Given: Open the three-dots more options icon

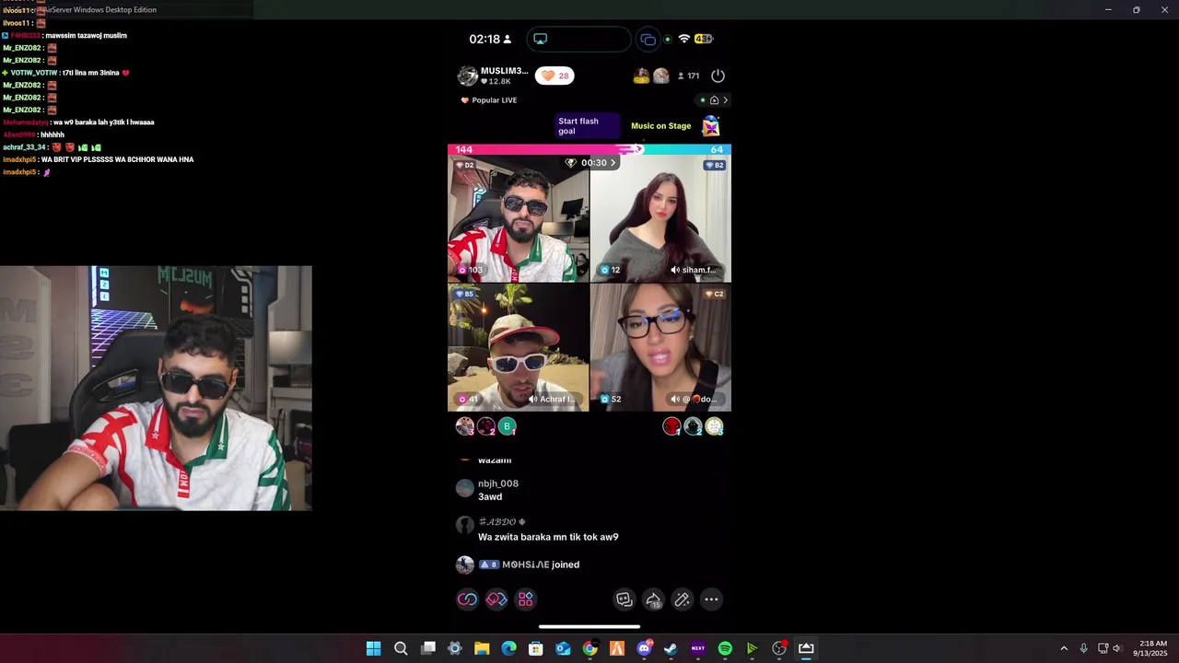Looking at the screenshot, I should [711, 599].
